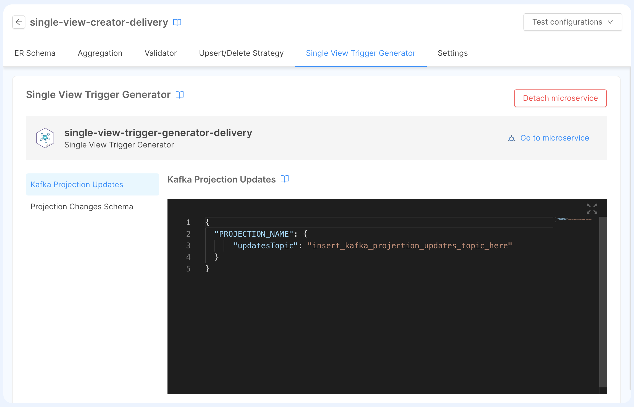Viewport: 634px width, 407px height.
Task: Follow the Go to microservice link
Action: (x=554, y=138)
